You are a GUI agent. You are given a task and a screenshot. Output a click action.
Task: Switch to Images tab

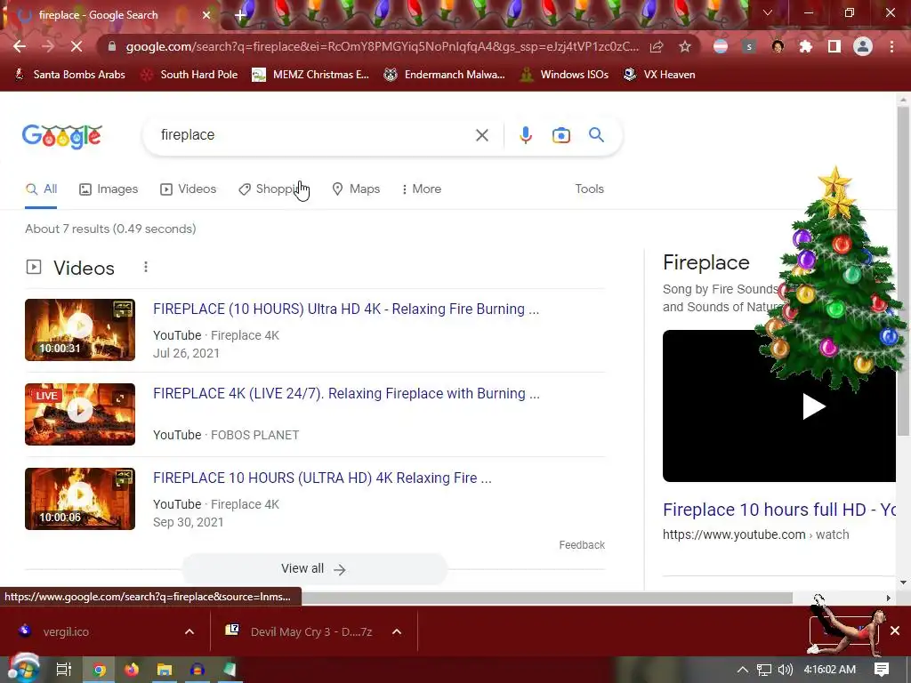[109, 189]
